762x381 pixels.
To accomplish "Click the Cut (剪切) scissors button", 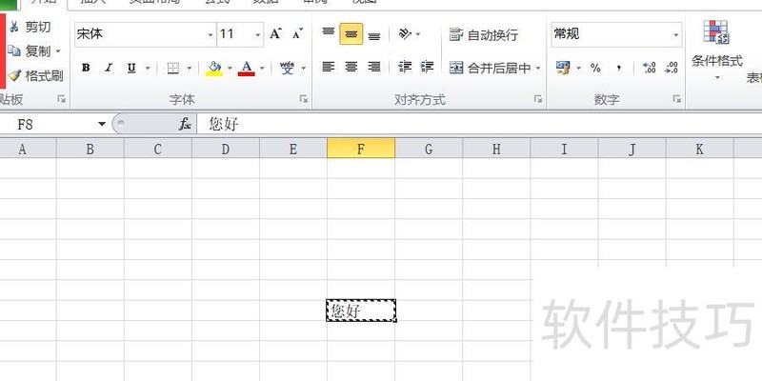I will 30,27.
